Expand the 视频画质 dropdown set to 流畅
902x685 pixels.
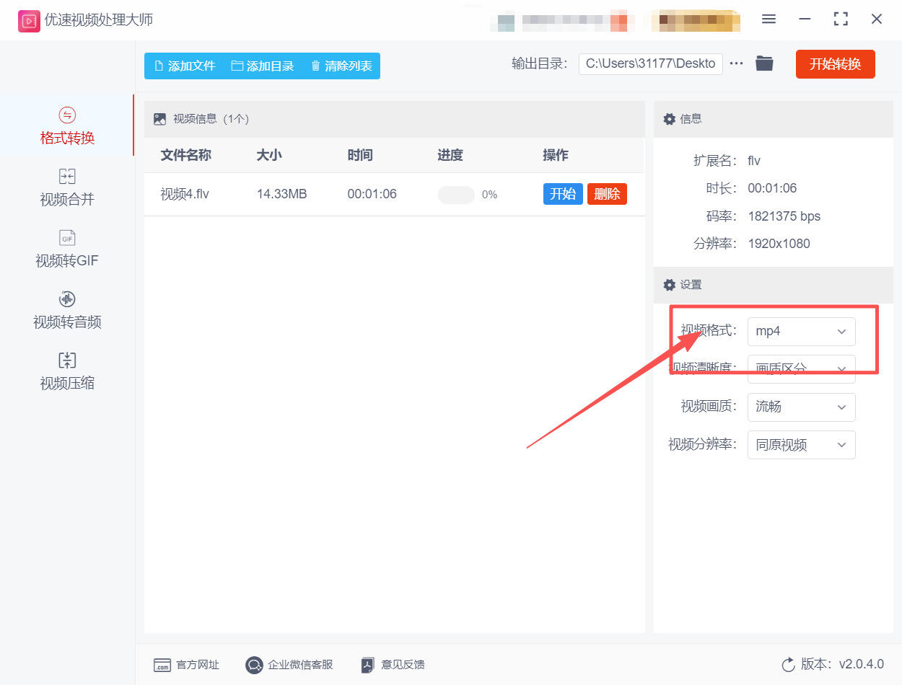tap(801, 407)
